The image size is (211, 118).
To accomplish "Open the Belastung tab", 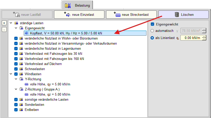I will pos(77,5).
